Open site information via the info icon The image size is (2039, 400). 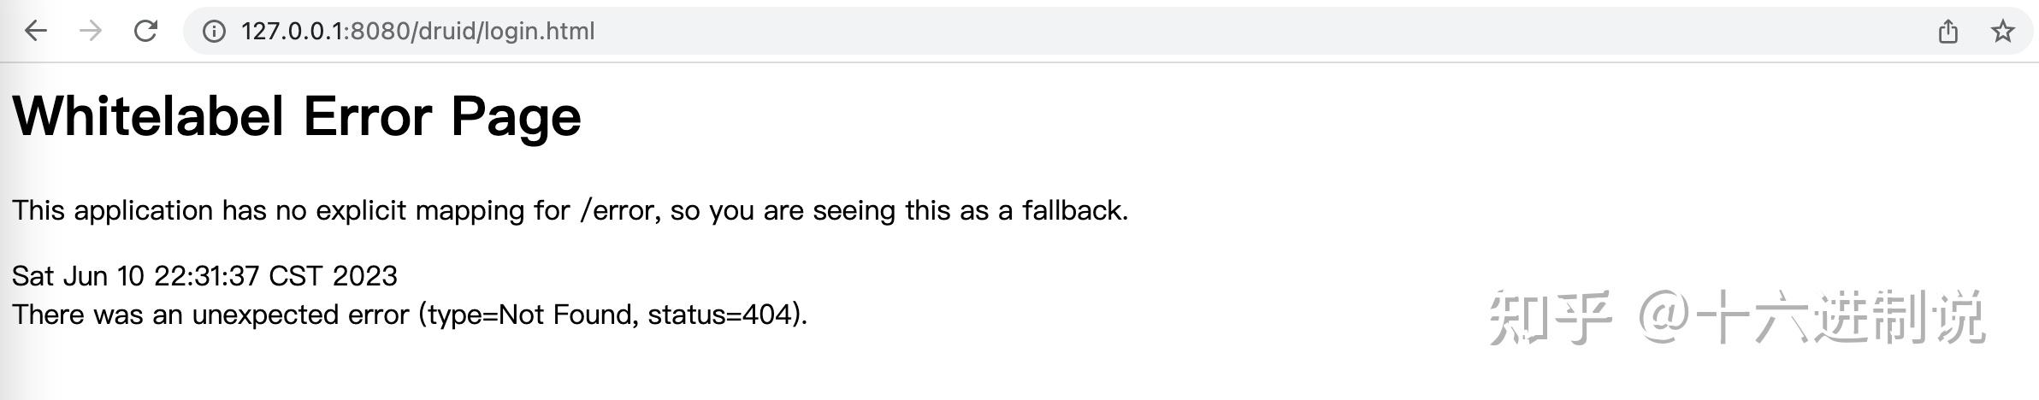(214, 32)
